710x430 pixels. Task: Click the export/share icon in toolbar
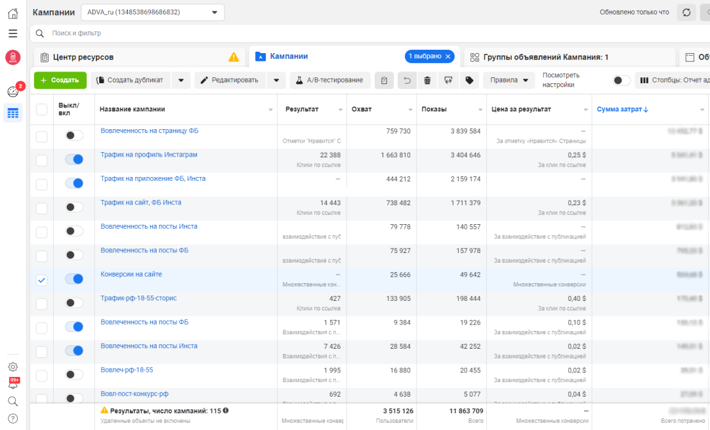(x=448, y=80)
